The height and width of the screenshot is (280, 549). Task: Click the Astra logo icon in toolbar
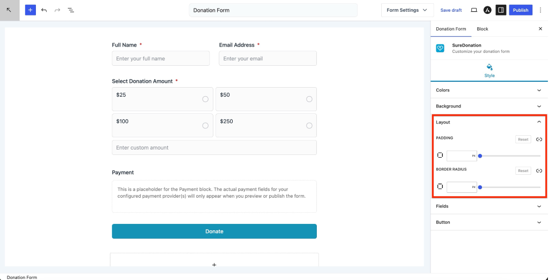coord(487,10)
